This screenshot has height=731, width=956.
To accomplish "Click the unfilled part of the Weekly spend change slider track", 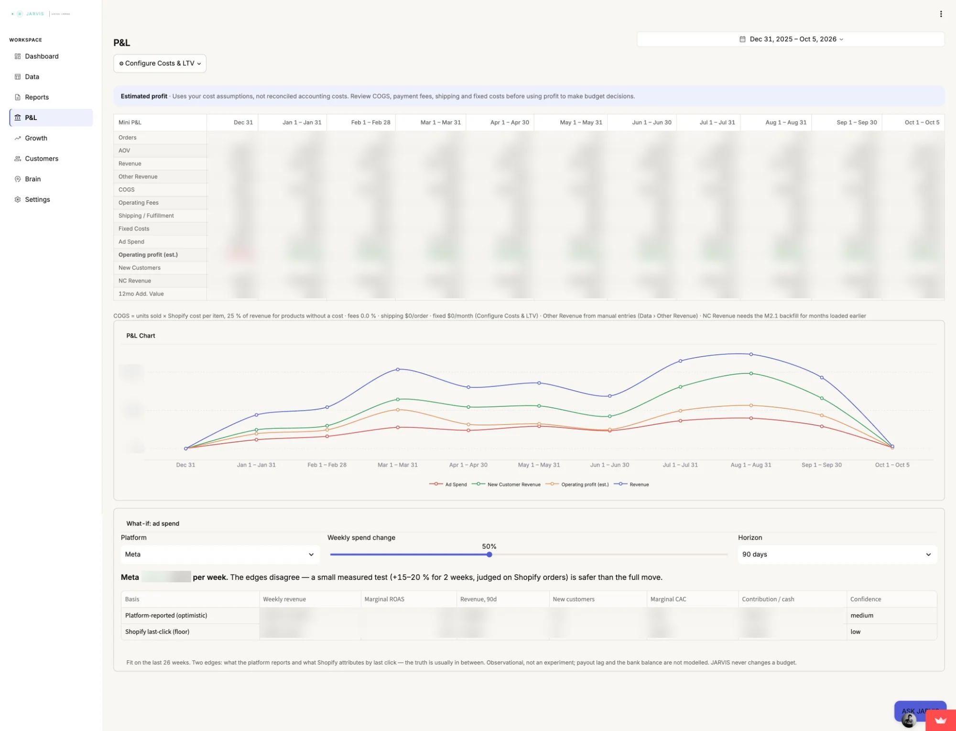I will click(610, 555).
